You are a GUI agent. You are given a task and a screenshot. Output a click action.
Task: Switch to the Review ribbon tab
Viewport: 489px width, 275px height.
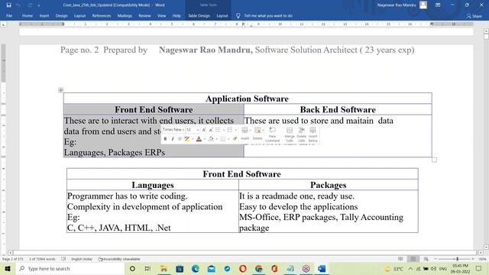(x=144, y=15)
